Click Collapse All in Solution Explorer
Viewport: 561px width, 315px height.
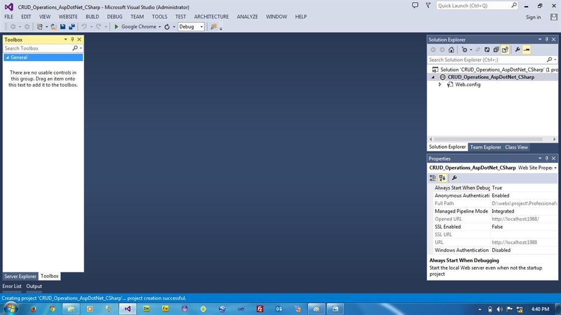[496, 50]
